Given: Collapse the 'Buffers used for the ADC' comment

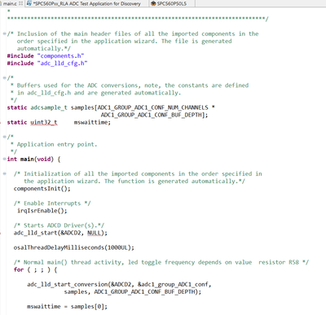Looking at the screenshot, I should click(4, 78).
